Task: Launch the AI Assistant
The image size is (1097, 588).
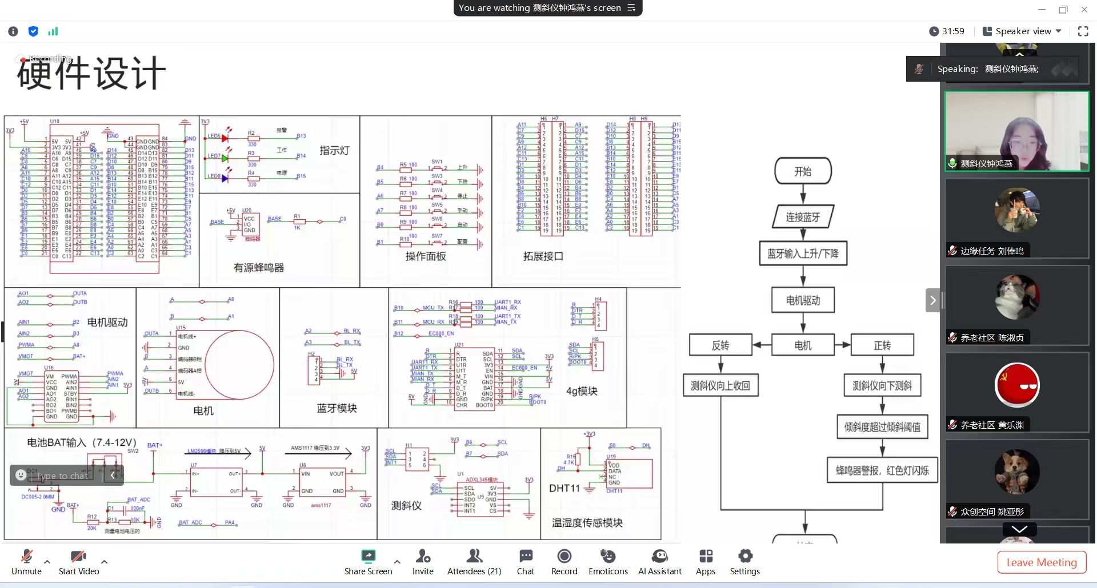Action: (659, 562)
